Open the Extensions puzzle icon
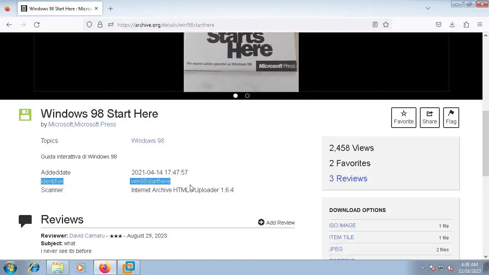The height and width of the screenshot is (275, 489). 466,24
